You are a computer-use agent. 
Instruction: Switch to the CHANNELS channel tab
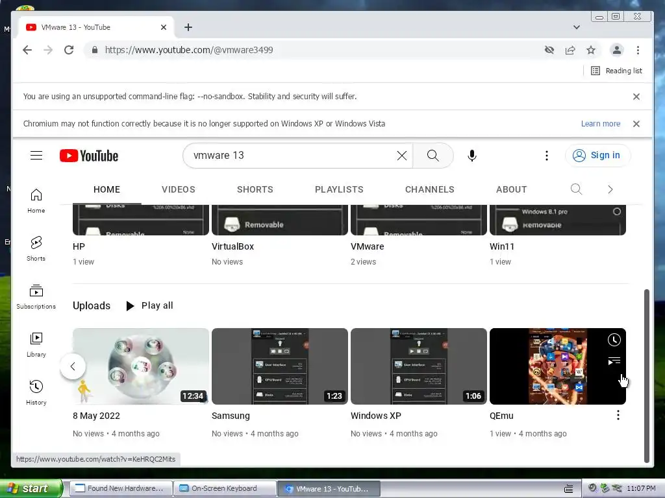pos(430,189)
